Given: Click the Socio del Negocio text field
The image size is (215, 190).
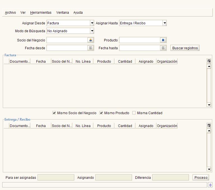Looking at the screenshot, I should 67,40.
